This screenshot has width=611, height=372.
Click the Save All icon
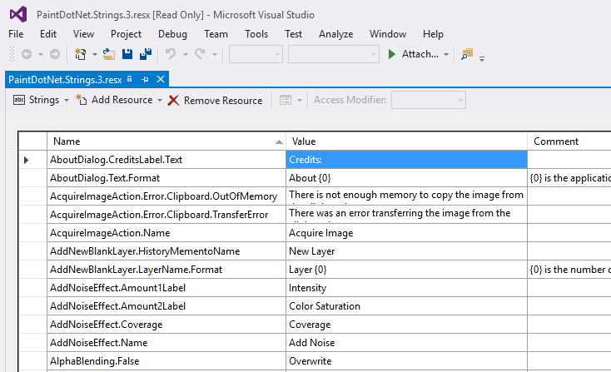click(x=146, y=54)
